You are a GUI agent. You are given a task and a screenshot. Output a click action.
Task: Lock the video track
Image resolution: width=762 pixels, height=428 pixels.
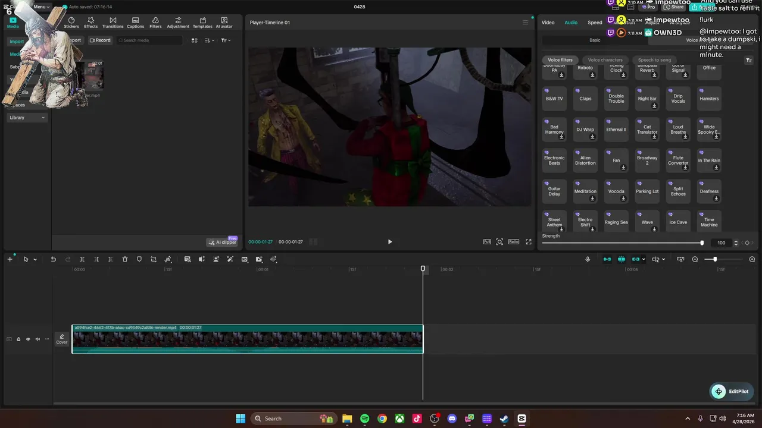[x=18, y=339]
